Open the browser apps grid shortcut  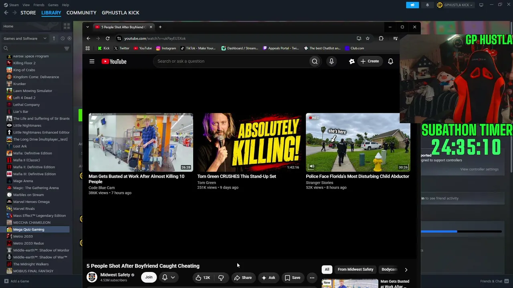coord(88,48)
